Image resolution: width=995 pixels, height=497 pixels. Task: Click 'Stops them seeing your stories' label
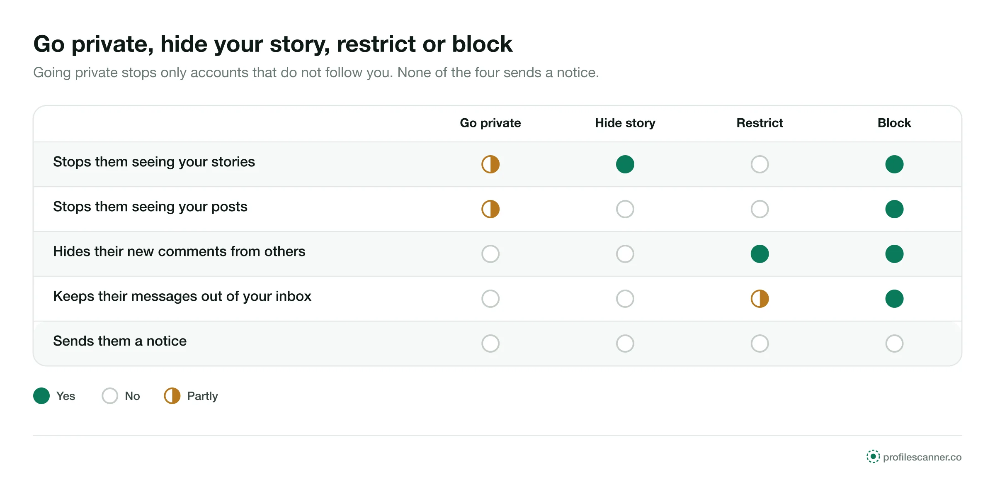click(x=154, y=162)
